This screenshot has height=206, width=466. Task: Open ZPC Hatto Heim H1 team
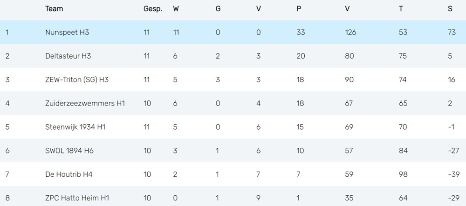77,198
